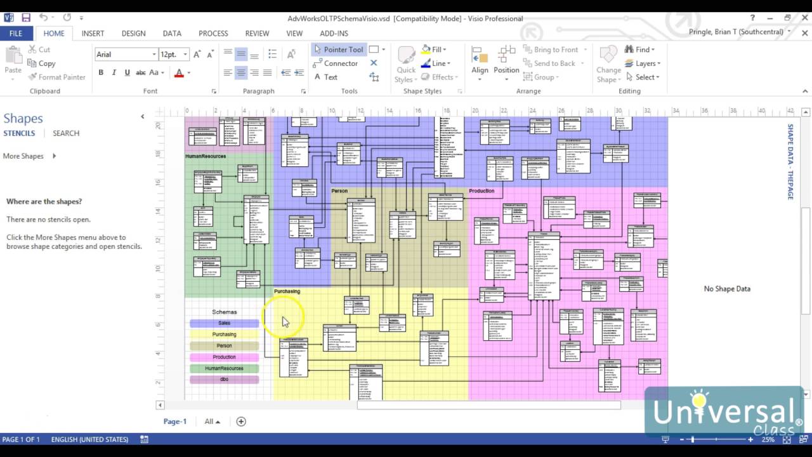The width and height of the screenshot is (812, 457).
Task: Open the ADD-INS tab
Action: (334, 34)
